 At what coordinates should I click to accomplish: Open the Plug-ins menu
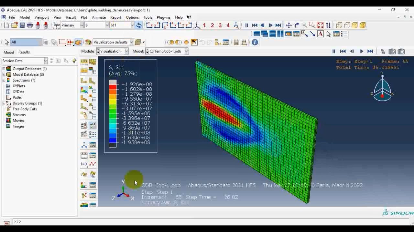point(163,17)
